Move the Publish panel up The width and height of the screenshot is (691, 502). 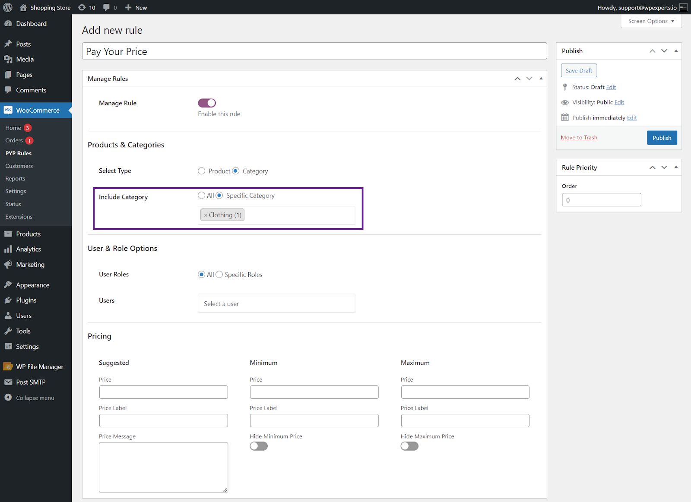(653, 51)
